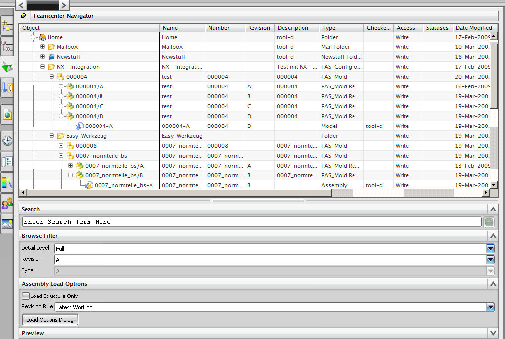Open the System Scenes picture tab
The height and width of the screenshot is (339, 505).
pos(7,224)
